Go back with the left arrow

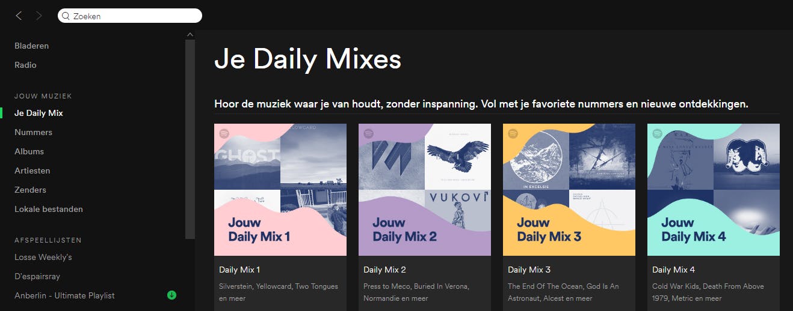coord(19,16)
